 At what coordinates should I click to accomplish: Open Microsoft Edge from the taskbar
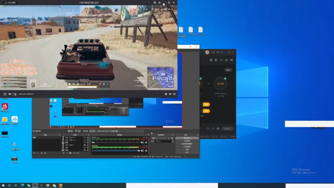[22, 185]
